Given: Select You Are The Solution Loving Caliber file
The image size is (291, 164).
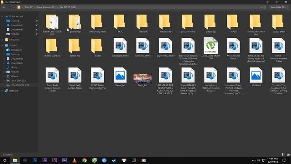Looking at the screenshot, I should coord(279,81).
